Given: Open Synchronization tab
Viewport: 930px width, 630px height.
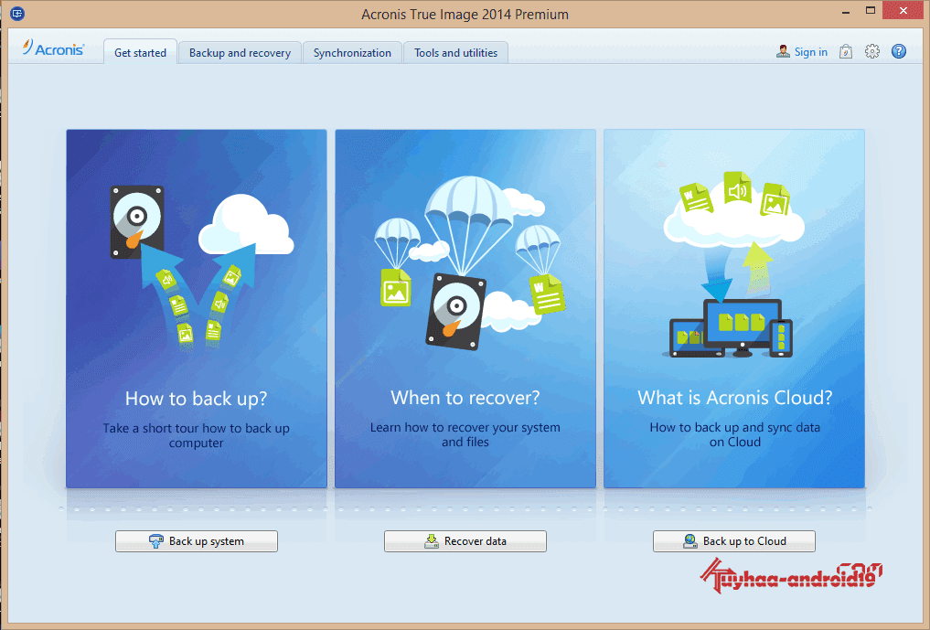Looking at the screenshot, I should pos(352,53).
